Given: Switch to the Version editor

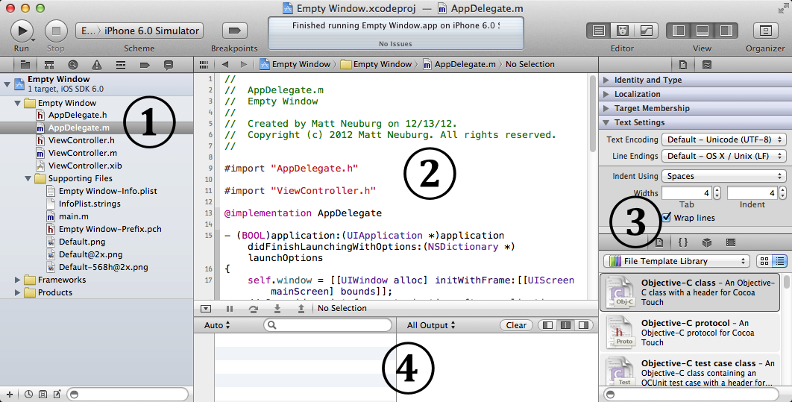Looking at the screenshot, I should (x=647, y=31).
